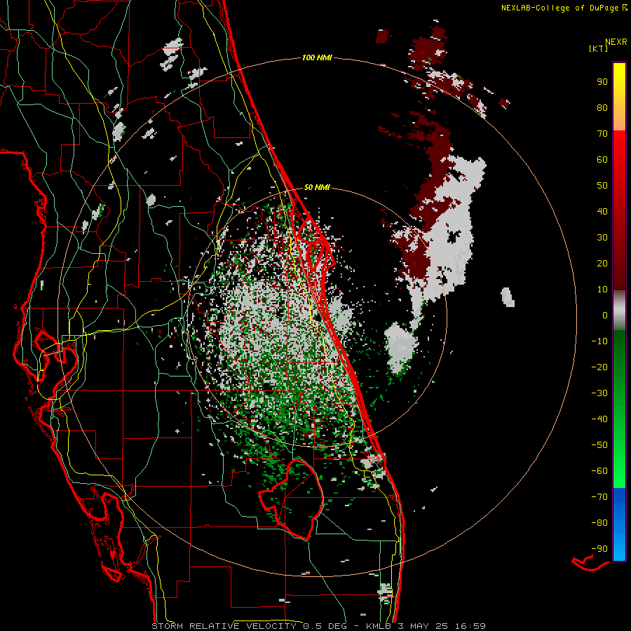Viewport: 631px width, 631px height.
Task: Click the -20 scale value
Action: click(599, 367)
